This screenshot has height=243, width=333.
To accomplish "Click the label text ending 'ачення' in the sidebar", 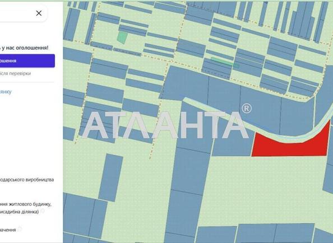I will (x=8, y=230).
